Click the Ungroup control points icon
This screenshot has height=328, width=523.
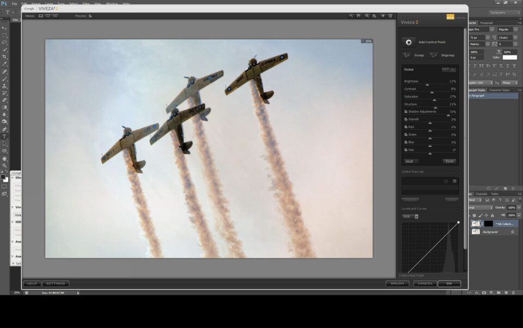pyautogui.click(x=433, y=55)
